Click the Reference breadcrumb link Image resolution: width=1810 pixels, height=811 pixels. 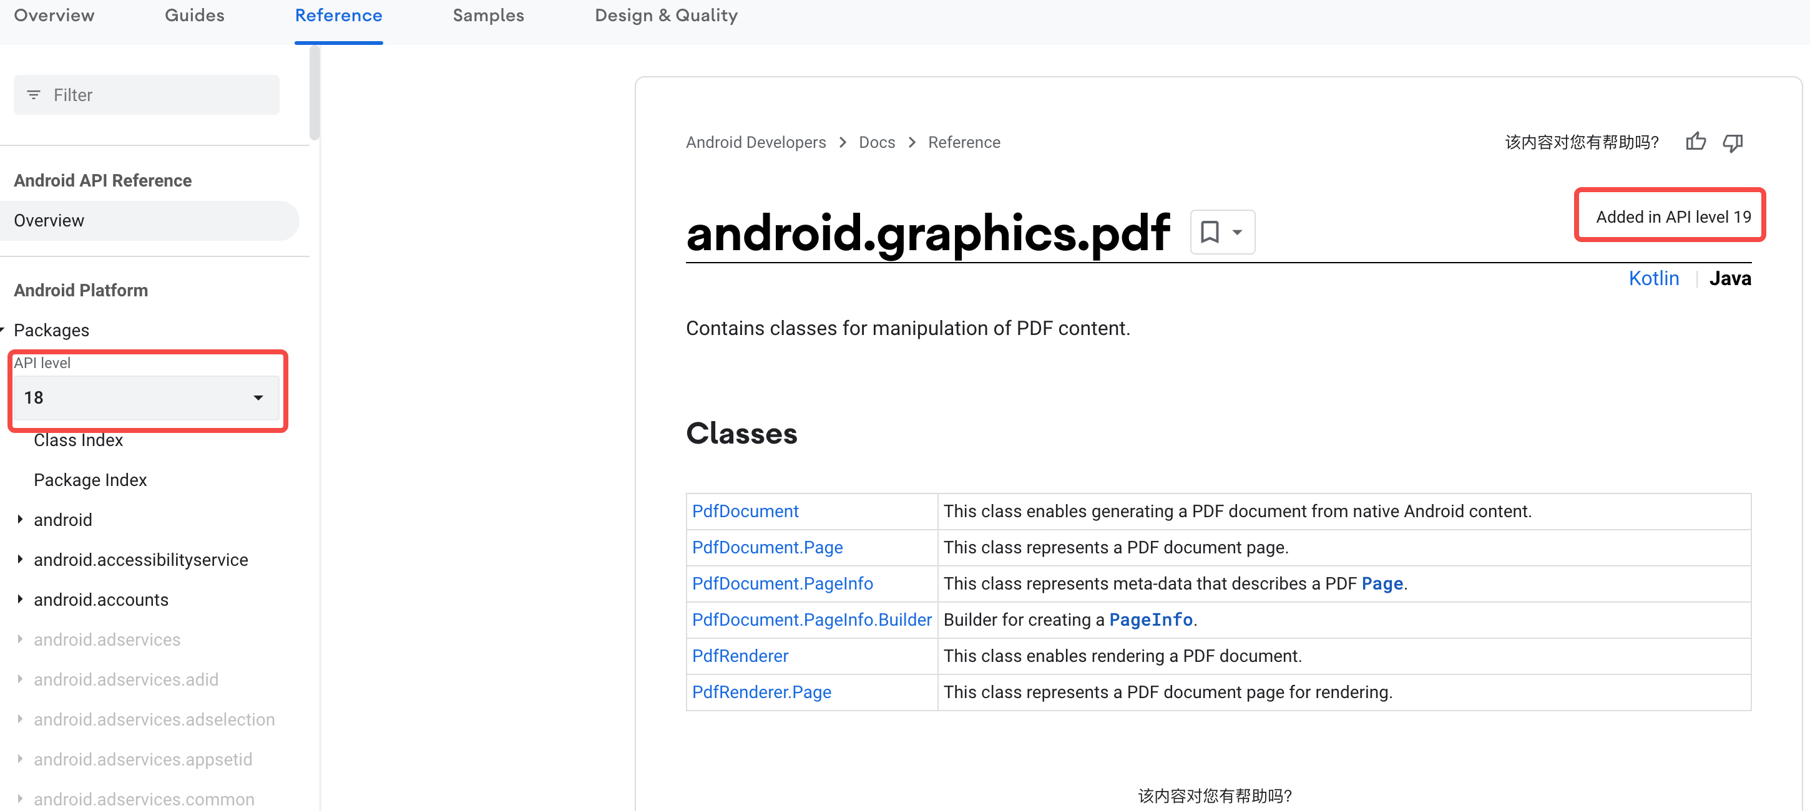click(964, 142)
